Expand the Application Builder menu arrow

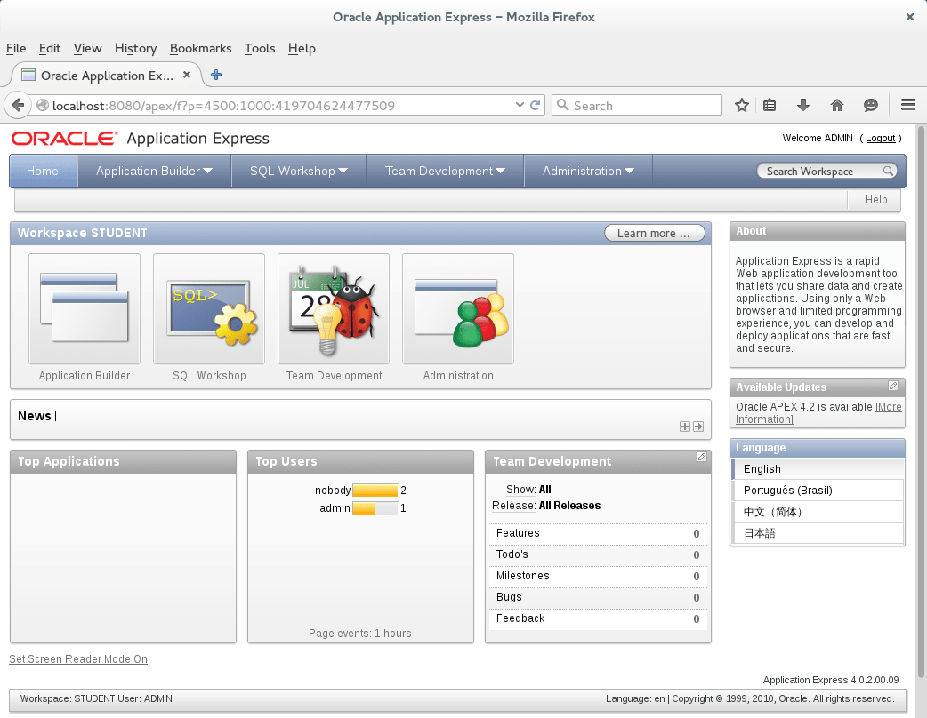(x=207, y=171)
